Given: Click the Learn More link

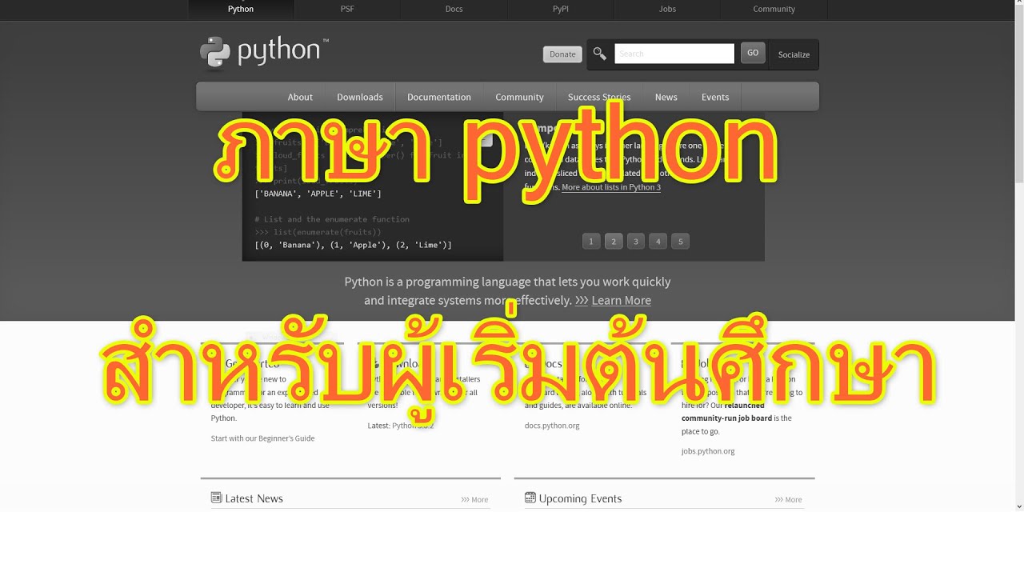Looking at the screenshot, I should 621,300.
